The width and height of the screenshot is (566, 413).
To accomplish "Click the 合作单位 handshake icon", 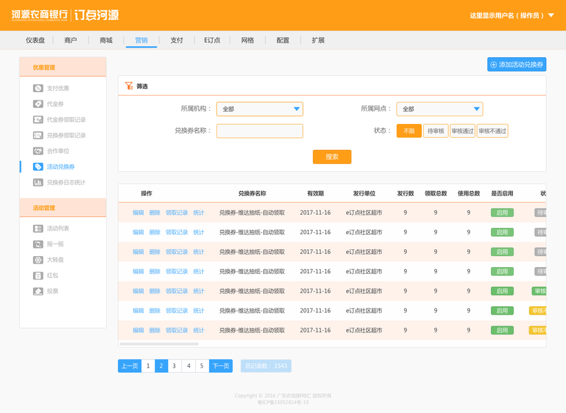I will click(x=38, y=151).
